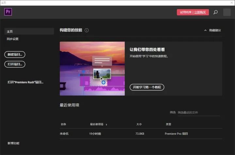The height and width of the screenshot is (155, 235).
Task: Click the Premiere Pro logo icon
Action: point(8,12)
